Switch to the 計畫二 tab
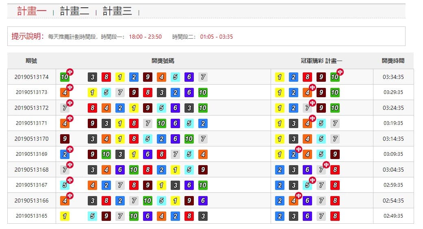The width and height of the screenshot is (423, 229). [x=74, y=11]
